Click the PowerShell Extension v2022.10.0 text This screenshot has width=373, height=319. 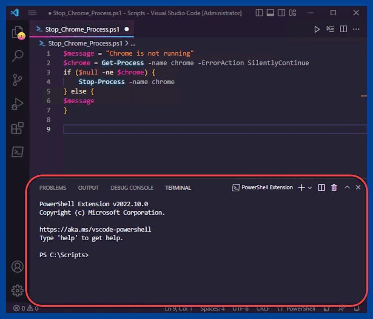pos(94,204)
